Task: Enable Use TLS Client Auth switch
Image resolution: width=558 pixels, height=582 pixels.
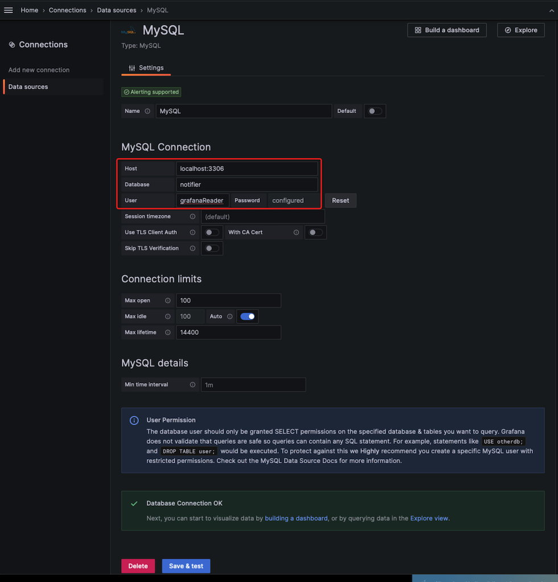Action: click(x=212, y=232)
